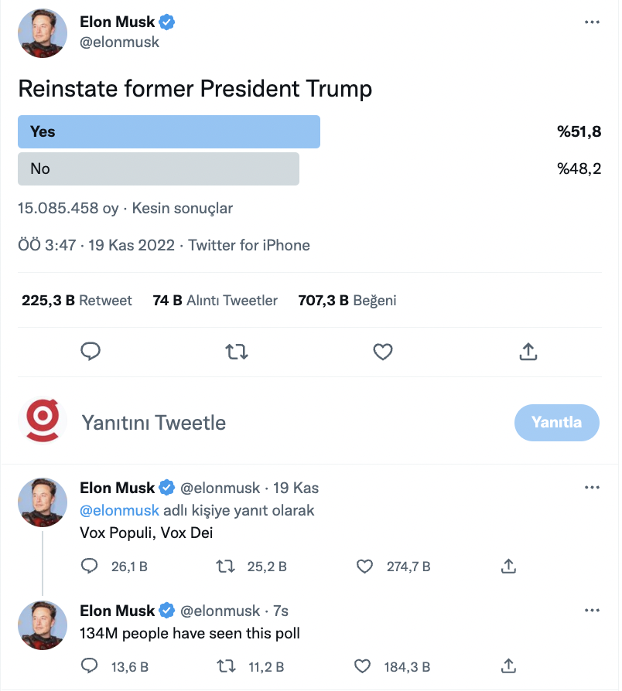The height and width of the screenshot is (691, 622).
Task: View the 707,3 B Beğeni list
Action: point(347,301)
